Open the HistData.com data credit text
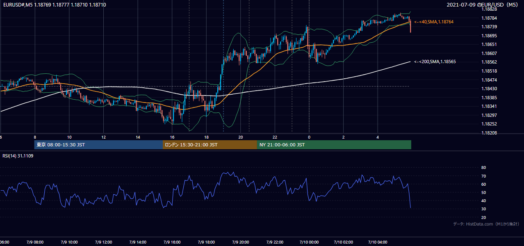The width and height of the screenshot is (524, 246). pos(486,224)
